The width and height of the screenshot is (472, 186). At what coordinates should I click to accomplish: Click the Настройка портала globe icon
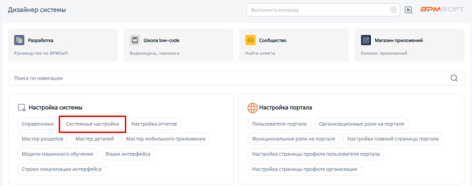(x=252, y=108)
